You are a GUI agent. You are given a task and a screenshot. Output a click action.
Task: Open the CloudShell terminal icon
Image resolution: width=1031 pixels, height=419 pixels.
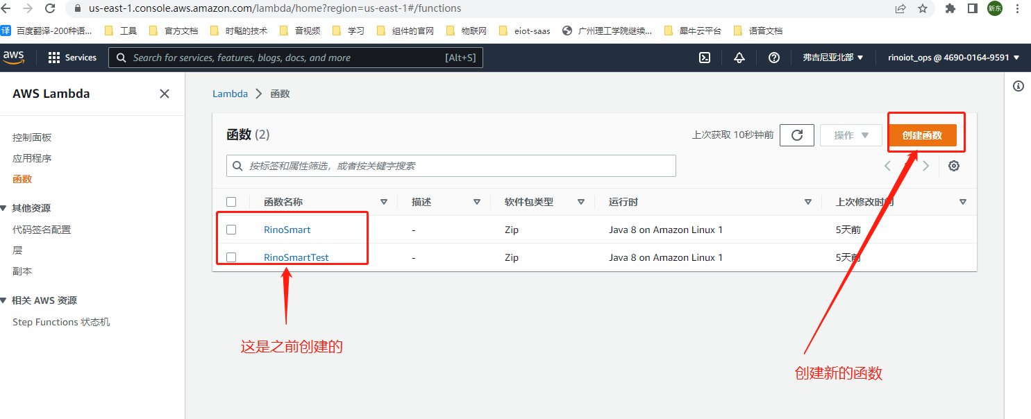pos(705,58)
